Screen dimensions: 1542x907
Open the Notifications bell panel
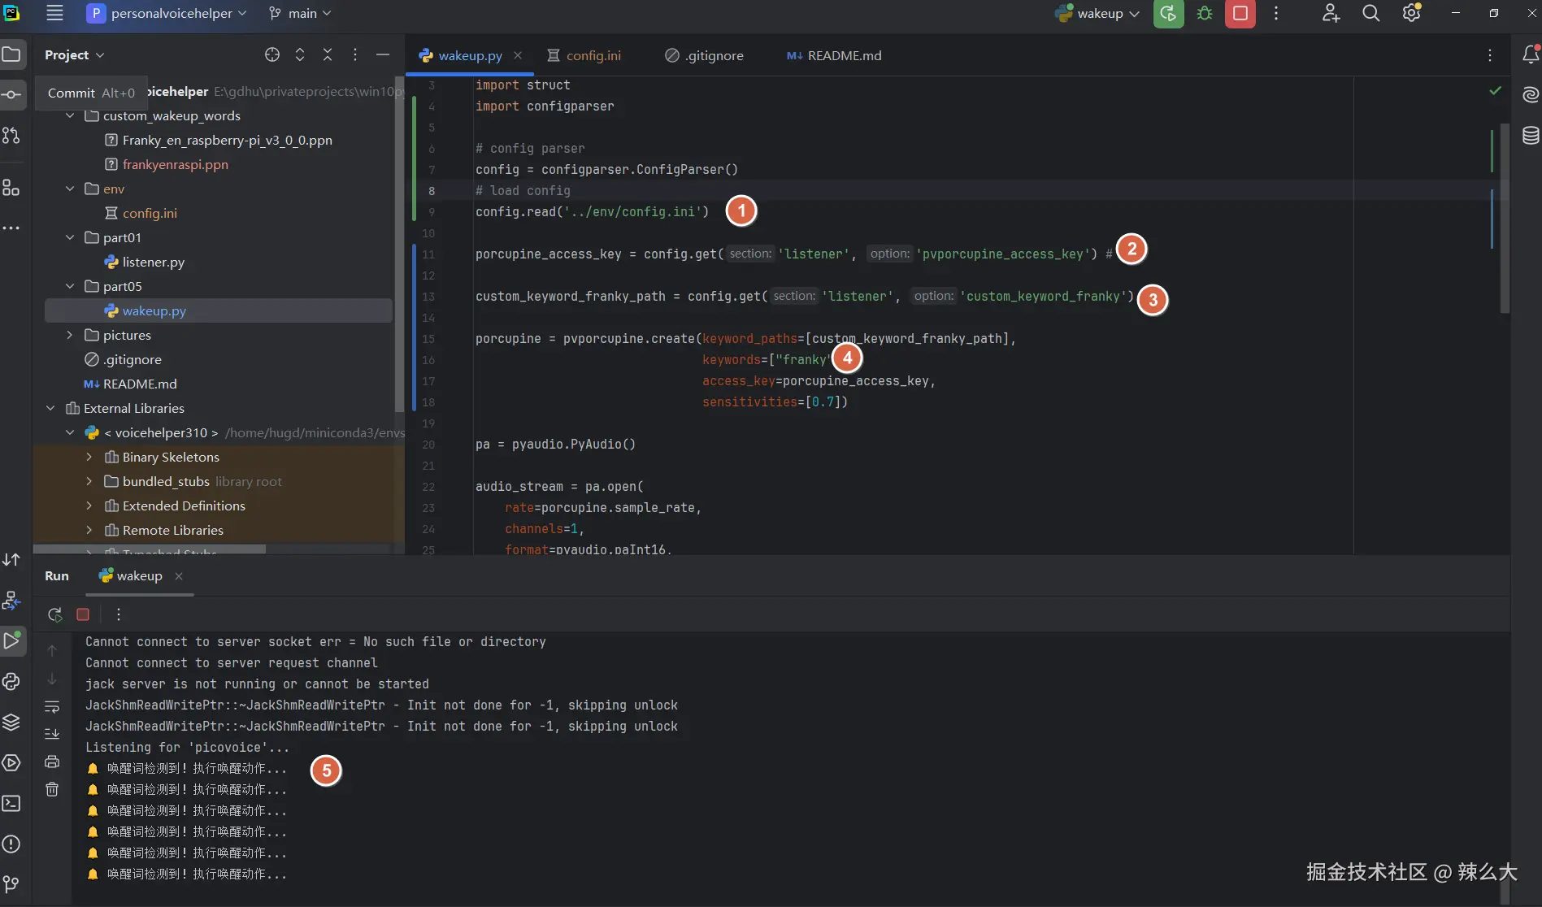point(1530,55)
